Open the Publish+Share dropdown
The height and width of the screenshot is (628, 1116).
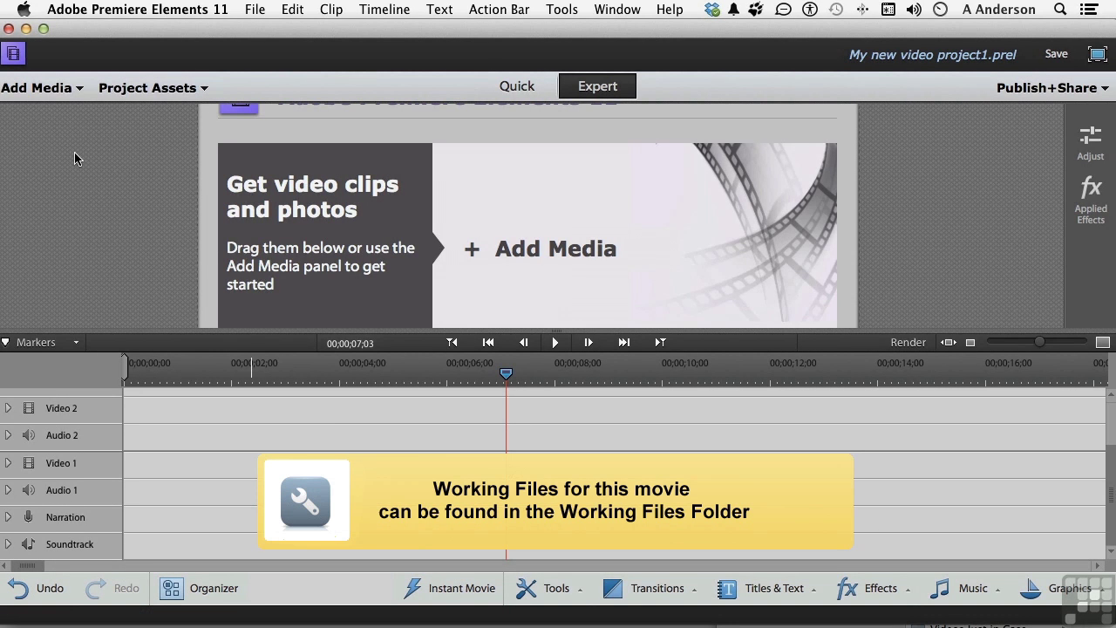(1052, 88)
